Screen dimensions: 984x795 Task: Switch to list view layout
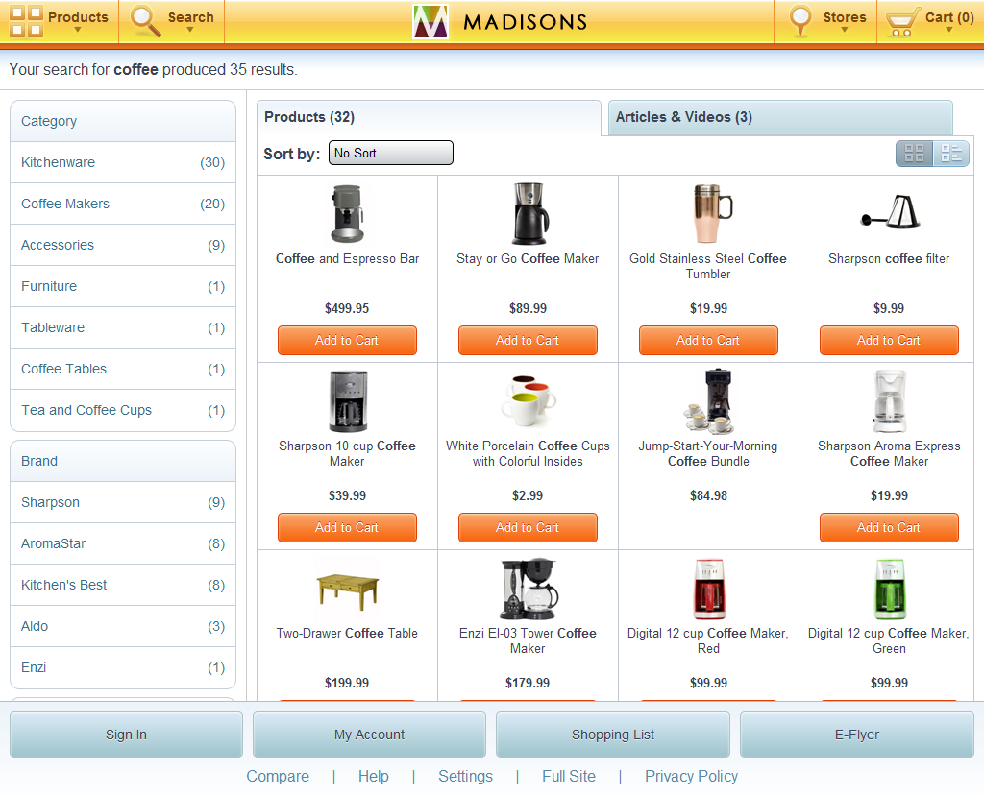[951, 153]
